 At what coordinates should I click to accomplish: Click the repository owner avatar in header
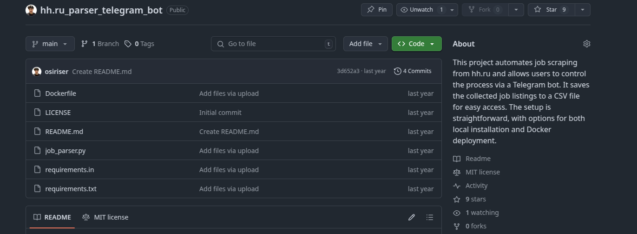(x=31, y=10)
